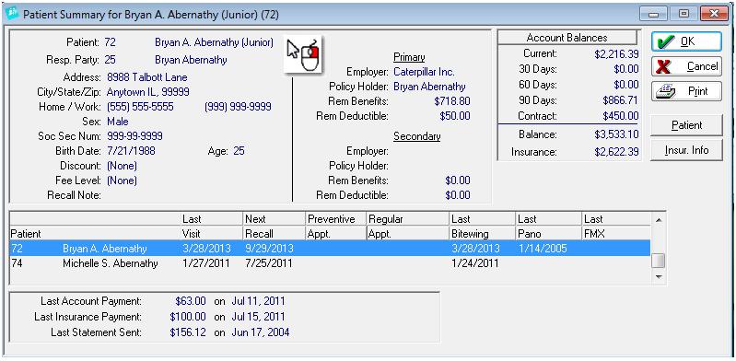Click the contract balance $450.00
736x361 pixels.
pyautogui.click(x=621, y=115)
